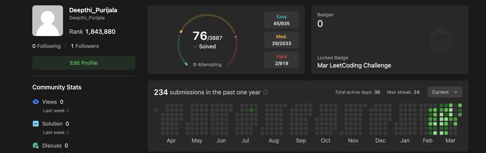The width and height of the screenshot is (486, 153).
Task: Click the Max streak: 24 text
Action: point(403,92)
